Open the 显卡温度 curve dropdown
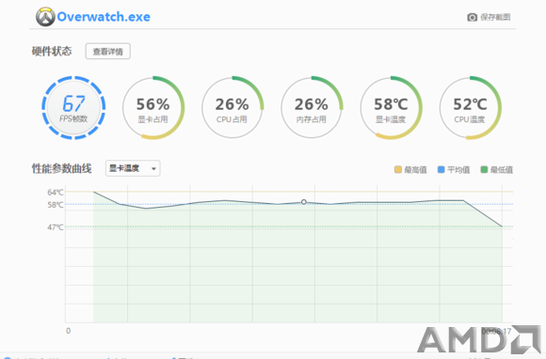Image resolution: width=546 pixels, height=359 pixels. point(133,168)
